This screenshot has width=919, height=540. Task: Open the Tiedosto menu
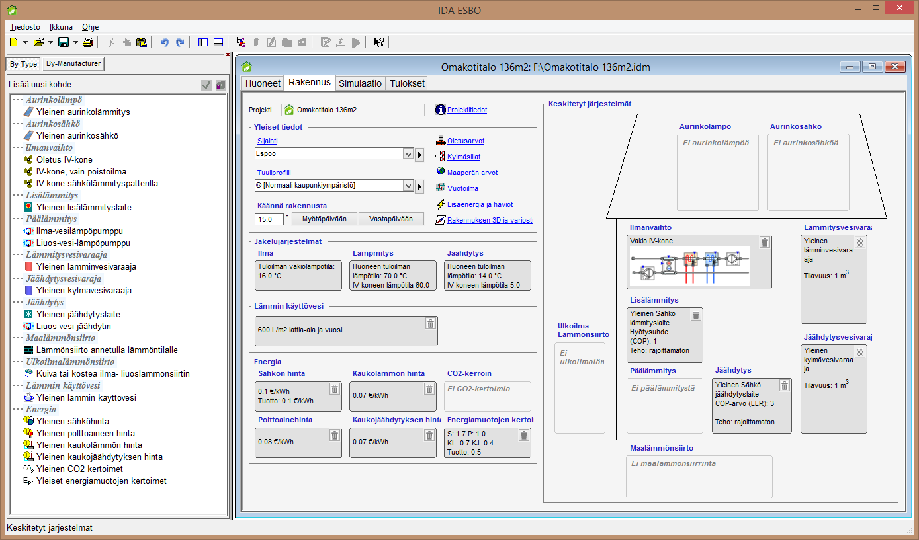click(25, 27)
